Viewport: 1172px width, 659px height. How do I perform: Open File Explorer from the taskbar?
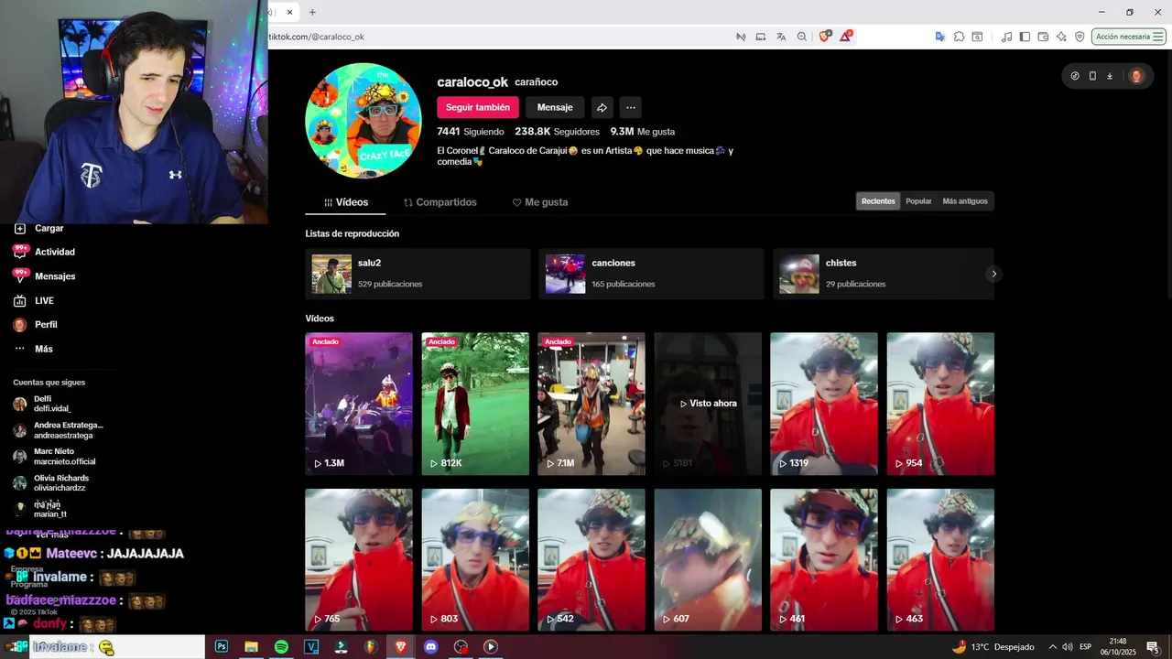click(x=251, y=646)
